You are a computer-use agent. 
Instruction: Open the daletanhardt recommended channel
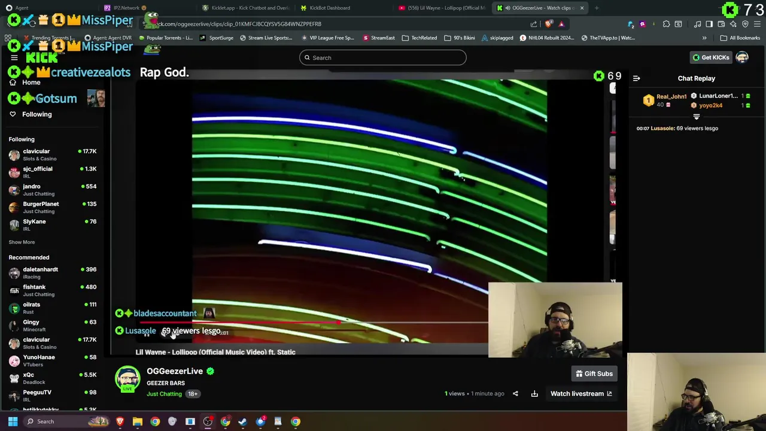[x=53, y=273]
